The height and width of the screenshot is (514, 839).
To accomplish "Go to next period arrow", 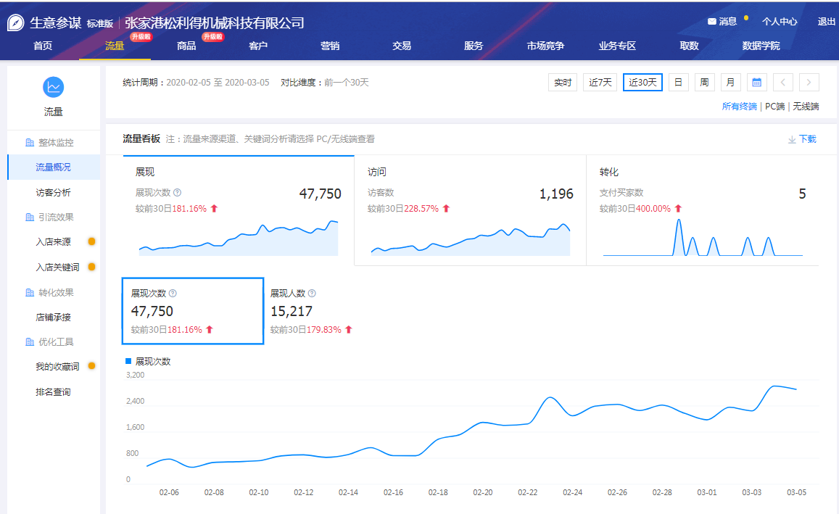I will tap(809, 83).
